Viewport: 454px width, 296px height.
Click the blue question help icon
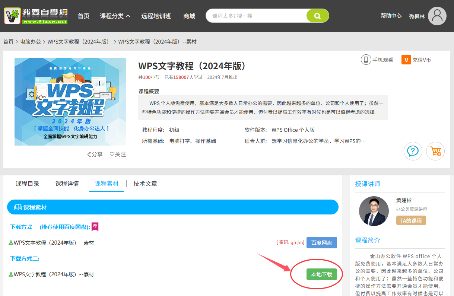pos(413,151)
